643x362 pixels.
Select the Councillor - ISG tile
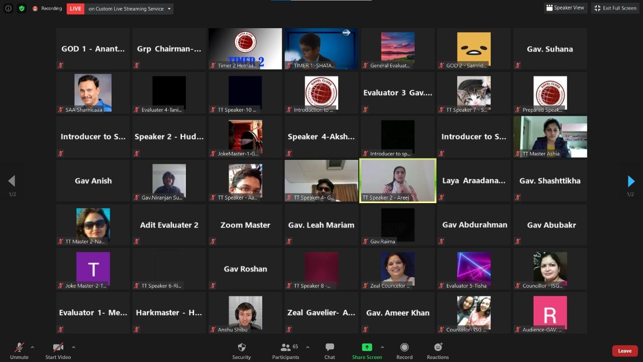pos(550,268)
